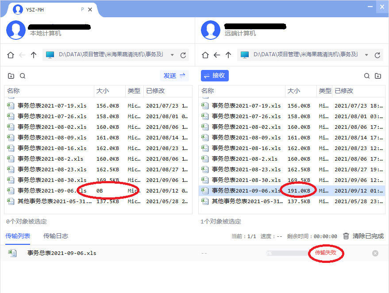Select local file 事务总表2021-08-02.xls
The height and width of the screenshot is (293, 389).
tap(98, 127)
